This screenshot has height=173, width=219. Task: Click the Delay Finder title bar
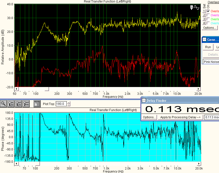tap(180, 100)
